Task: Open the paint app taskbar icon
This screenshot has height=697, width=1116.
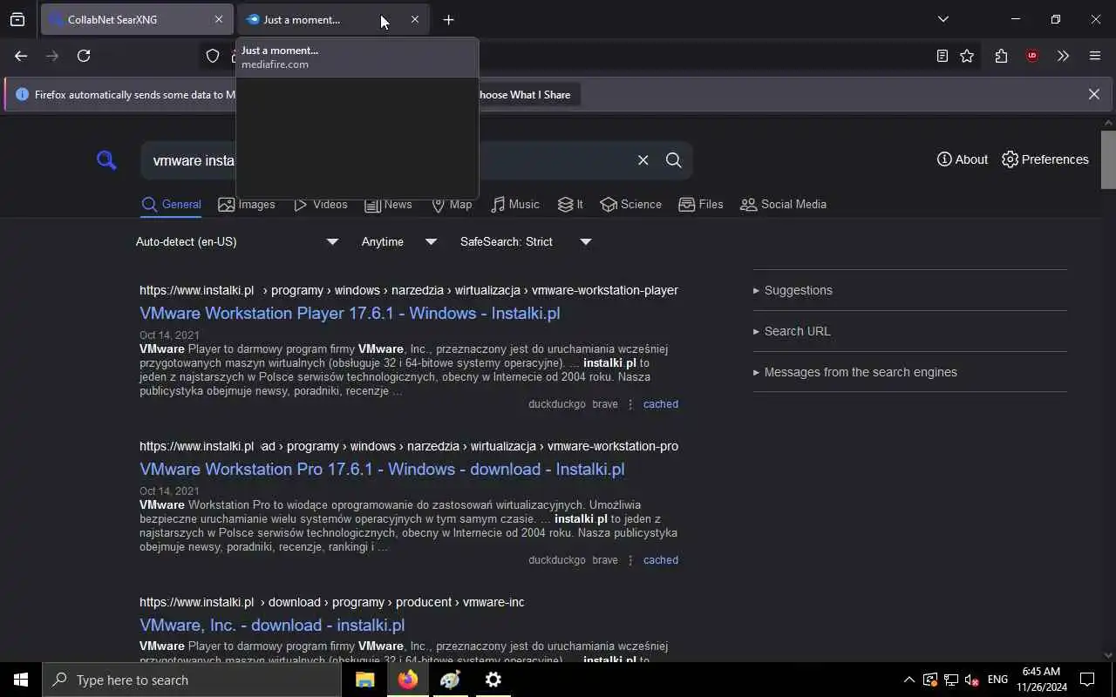Action: point(450,680)
